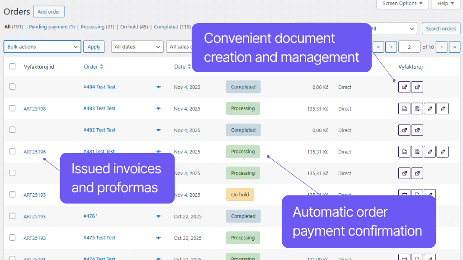
Task: Click the 0,00 Kč total for order #482
Action: coord(321,130)
